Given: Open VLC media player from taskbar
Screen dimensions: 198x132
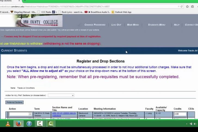Looking at the screenshot, I should [x=8, y=124].
